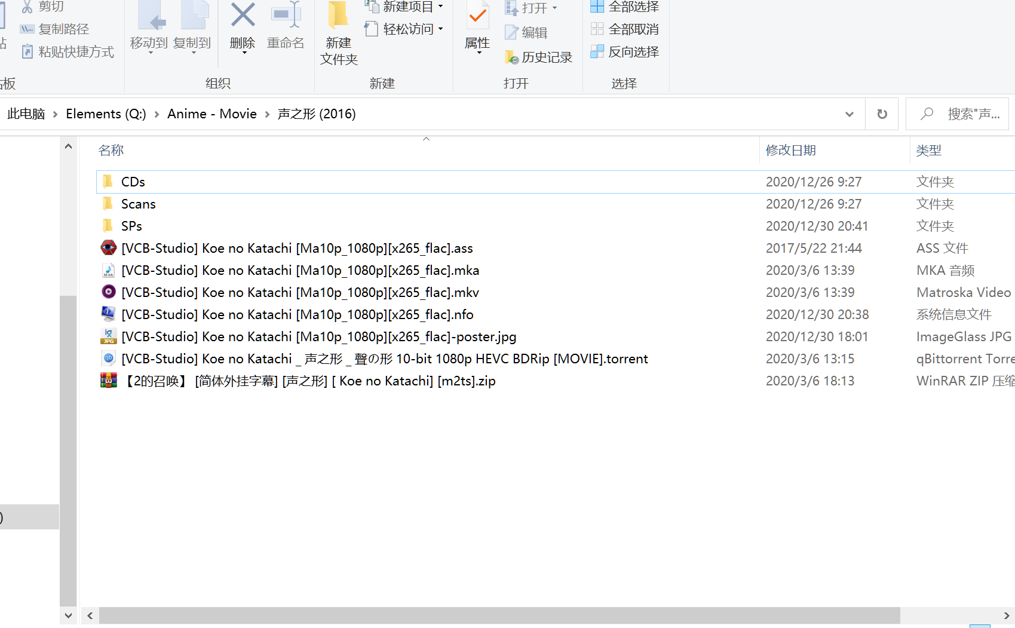Select the 10-bit 1080p HEVC BDRip torrent filename
This screenshot has width=1015, height=628.
tap(384, 359)
